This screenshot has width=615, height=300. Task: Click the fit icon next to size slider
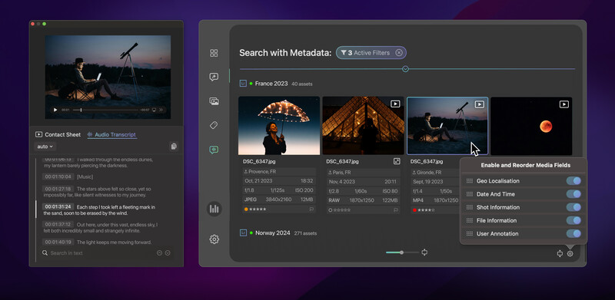(x=424, y=252)
